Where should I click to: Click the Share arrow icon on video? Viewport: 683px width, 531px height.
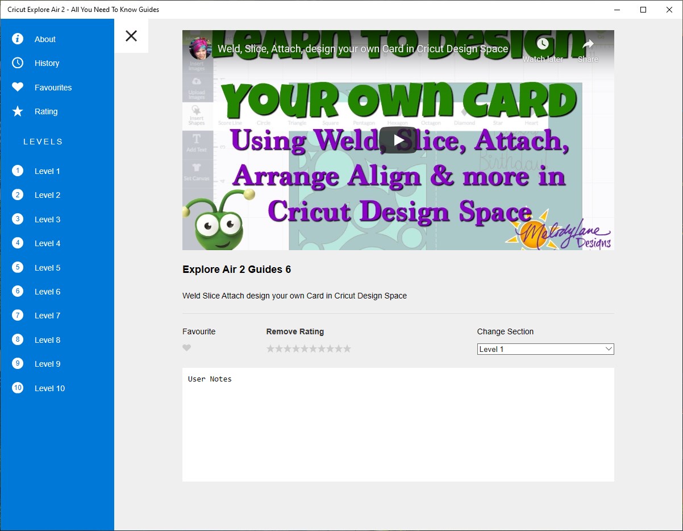(x=588, y=44)
